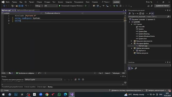This screenshot has height=97, width=172.
Task: Start the Local Windows Debugger with the green play icon
Action: [x=60, y=6]
